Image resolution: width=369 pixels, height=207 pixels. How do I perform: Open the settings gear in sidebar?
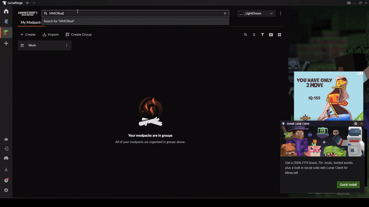[x=6, y=190]
